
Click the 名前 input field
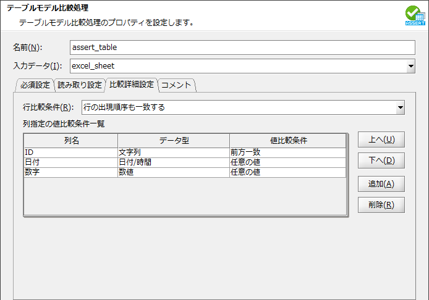[x=242, y=48]
